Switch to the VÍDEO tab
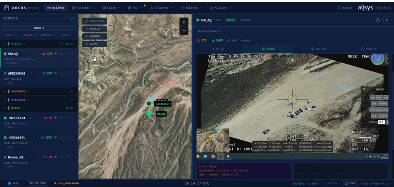Image resolution: width=394 pixels, height=187 pixels. 268,49
